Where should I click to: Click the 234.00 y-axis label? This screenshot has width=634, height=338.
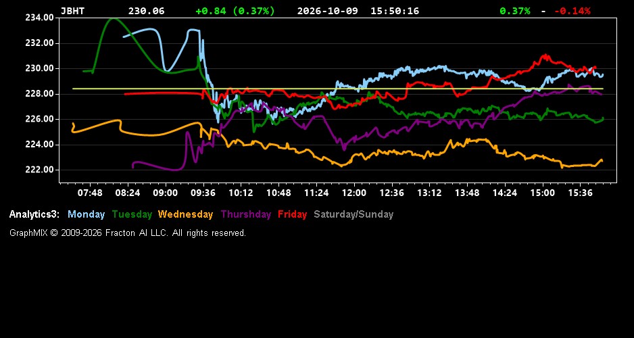click(x=39, y=18)
